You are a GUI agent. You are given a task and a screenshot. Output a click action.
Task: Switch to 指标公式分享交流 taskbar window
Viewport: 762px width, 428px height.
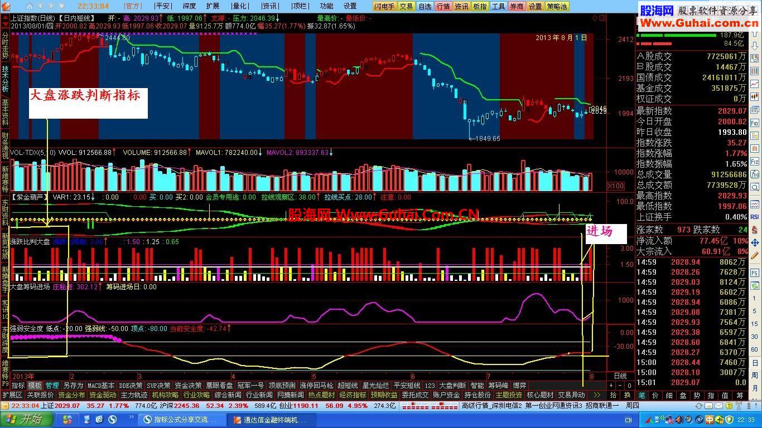[x=181, y=420]
